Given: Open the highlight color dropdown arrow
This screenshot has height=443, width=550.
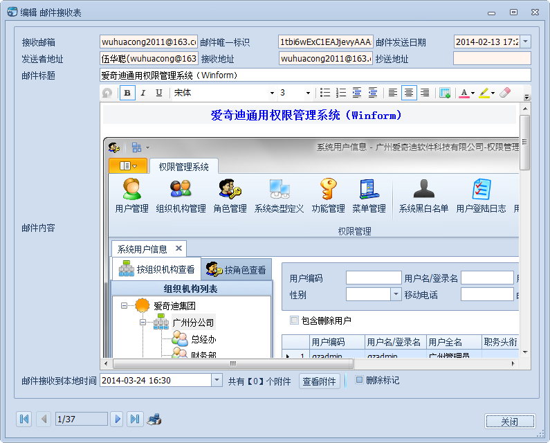Looking at the screenshot, I should 493,93.
